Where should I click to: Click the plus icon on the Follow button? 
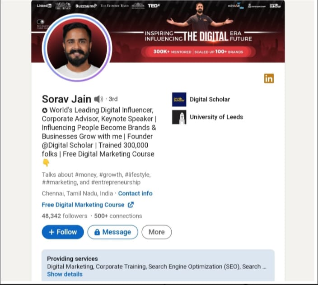(51, 232)
